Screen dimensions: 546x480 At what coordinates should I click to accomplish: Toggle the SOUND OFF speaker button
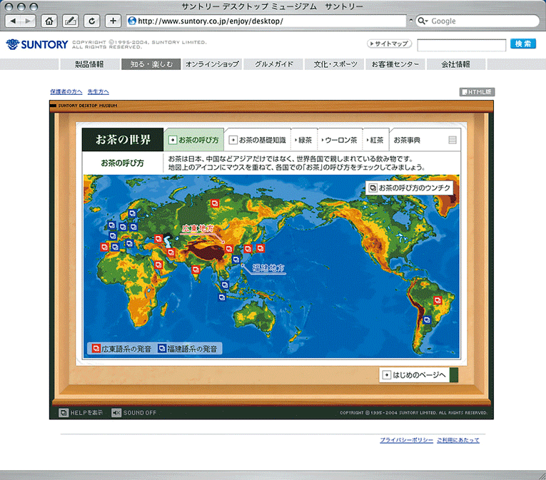pyautogui.click(x=134, y=412)
